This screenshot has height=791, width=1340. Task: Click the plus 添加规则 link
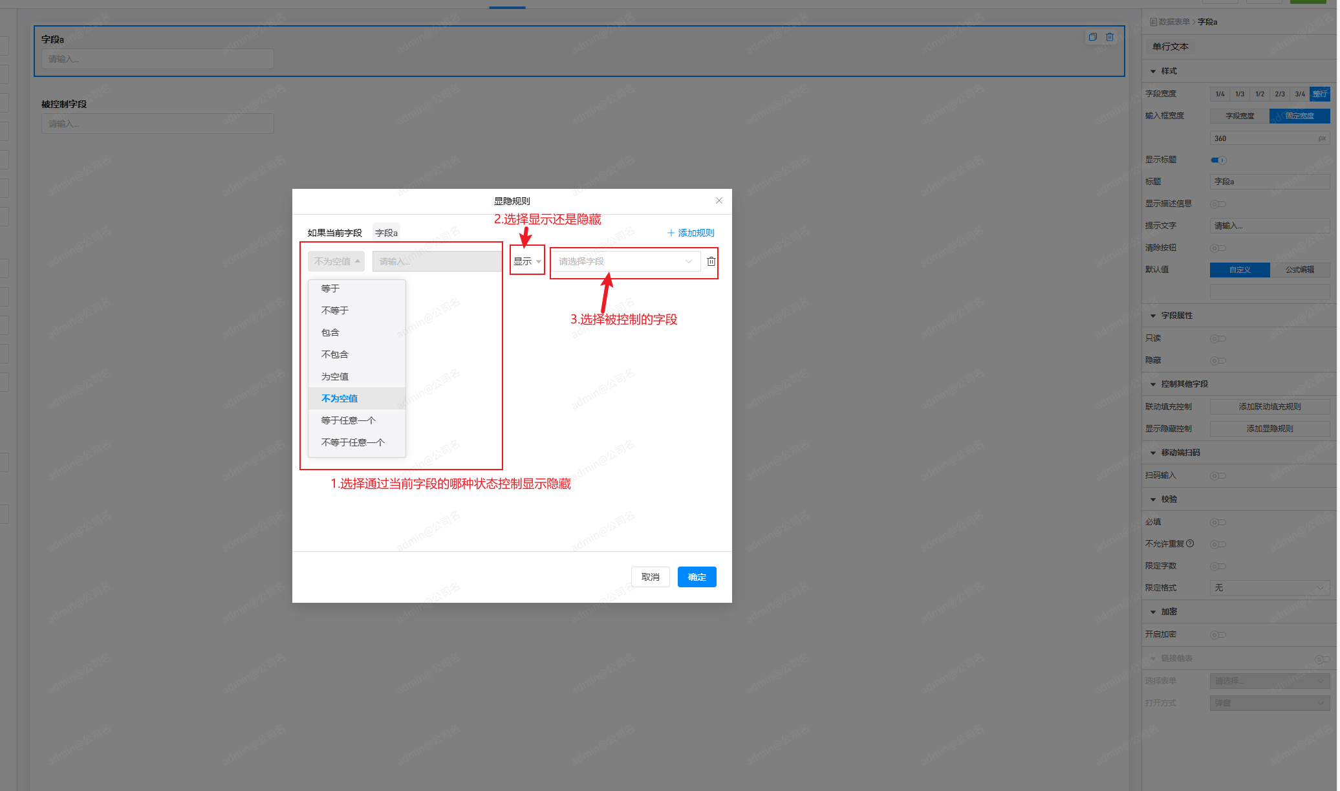(691, 233)
